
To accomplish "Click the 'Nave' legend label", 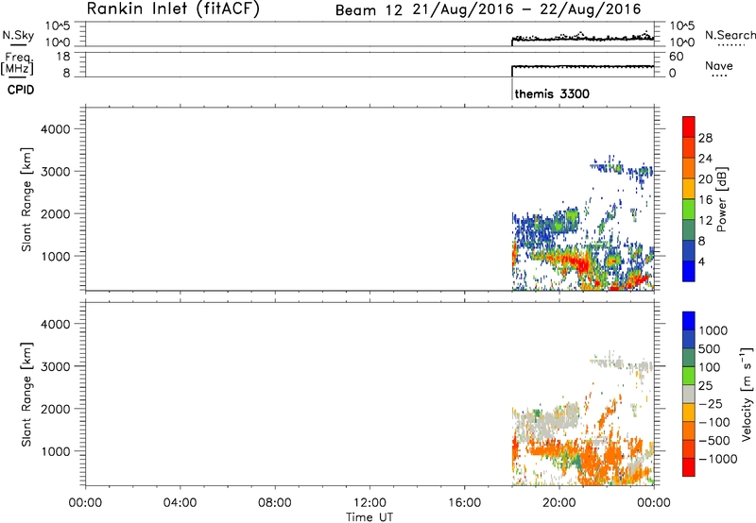I will pos(719,65).
